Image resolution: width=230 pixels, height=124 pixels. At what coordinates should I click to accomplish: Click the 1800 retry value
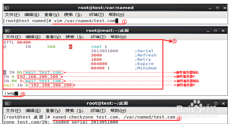(x=96, y=59)
